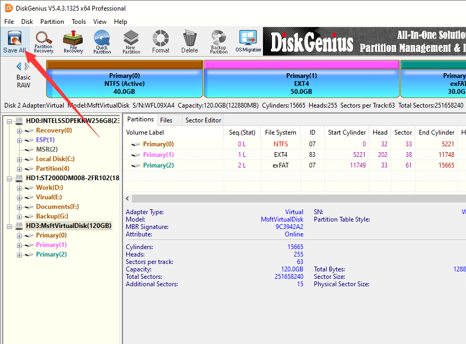Switch to the Files tab
Viewport: 466px width, 344px height.
[166, 120]
